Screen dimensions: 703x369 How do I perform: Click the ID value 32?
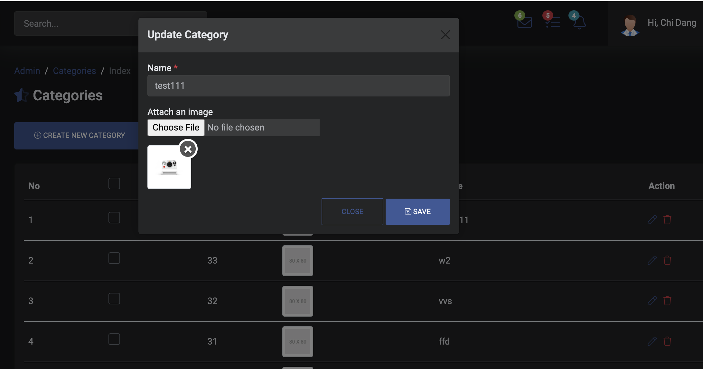coord(212,301)
